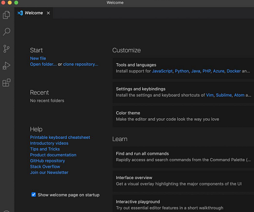Click the VS Code logo on Welcome tab
254x212 pixels.
point(20,13)
